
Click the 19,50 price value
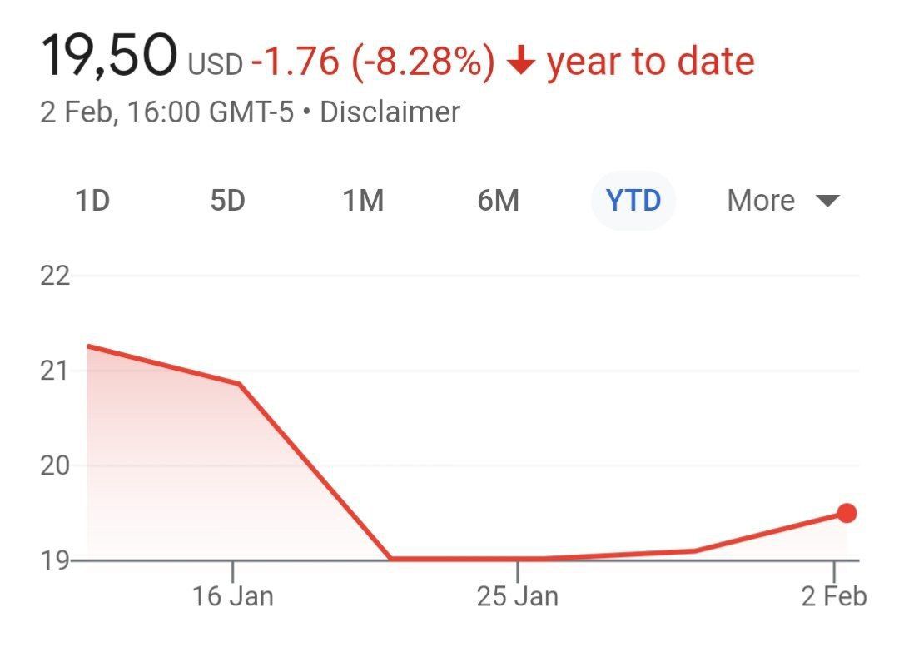[x=109, y=57]
